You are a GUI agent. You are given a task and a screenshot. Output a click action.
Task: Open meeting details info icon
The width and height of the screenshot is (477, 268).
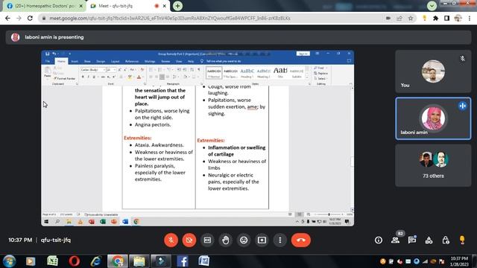point(379,240)
